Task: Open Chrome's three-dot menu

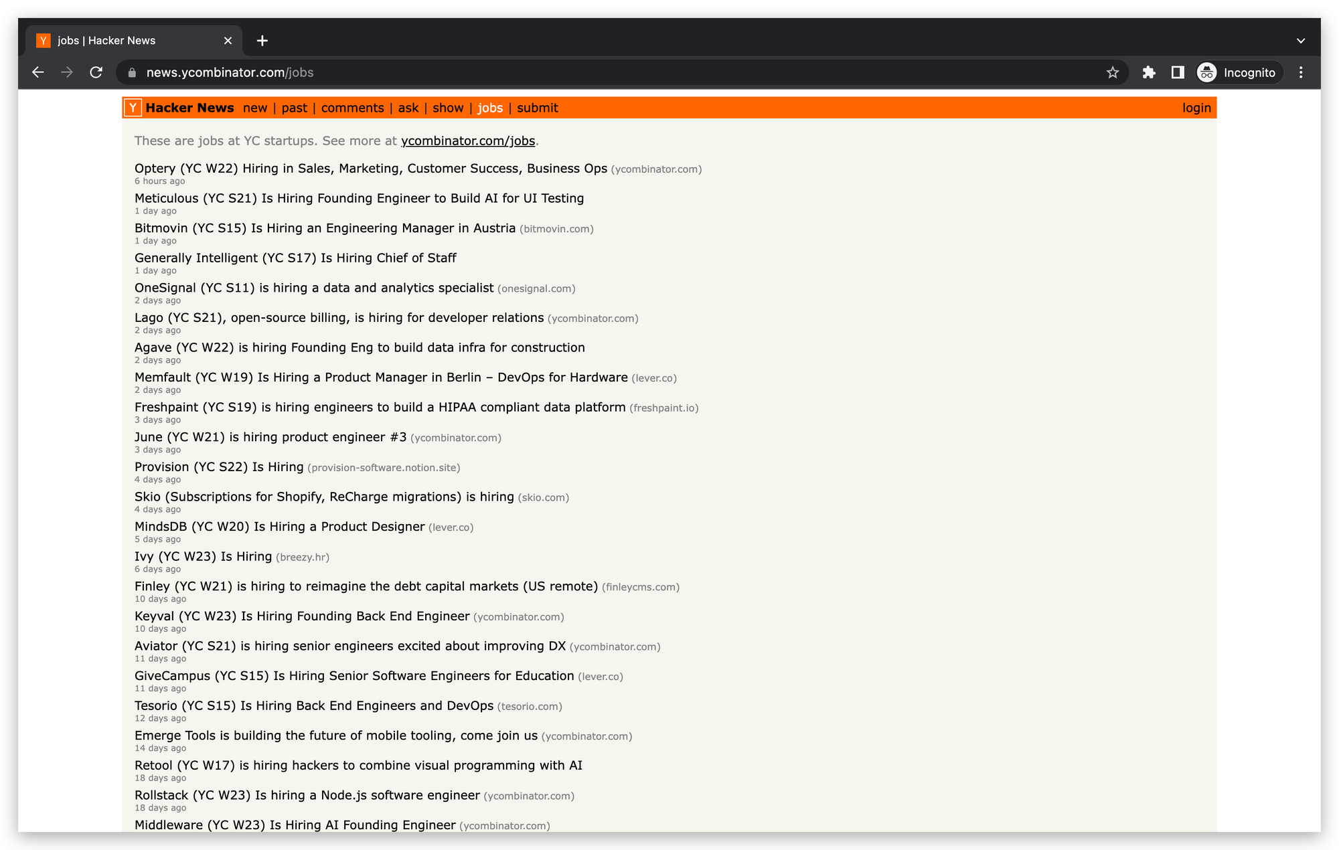Action: [1301, 72]
